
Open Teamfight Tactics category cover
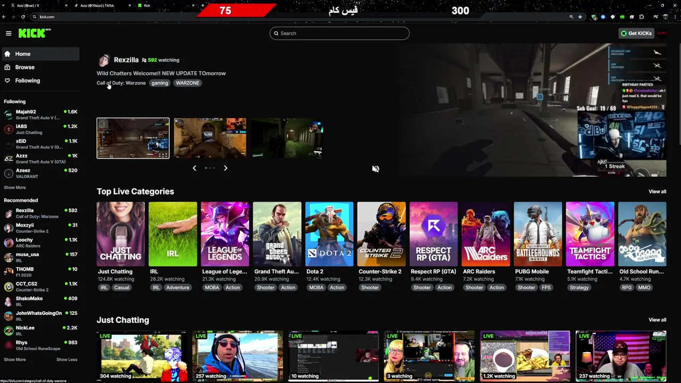point(590,234)
